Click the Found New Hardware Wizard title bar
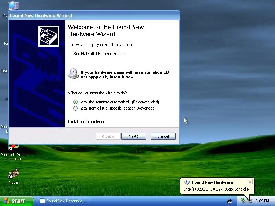275x206 pixels. tap(94, 15)
